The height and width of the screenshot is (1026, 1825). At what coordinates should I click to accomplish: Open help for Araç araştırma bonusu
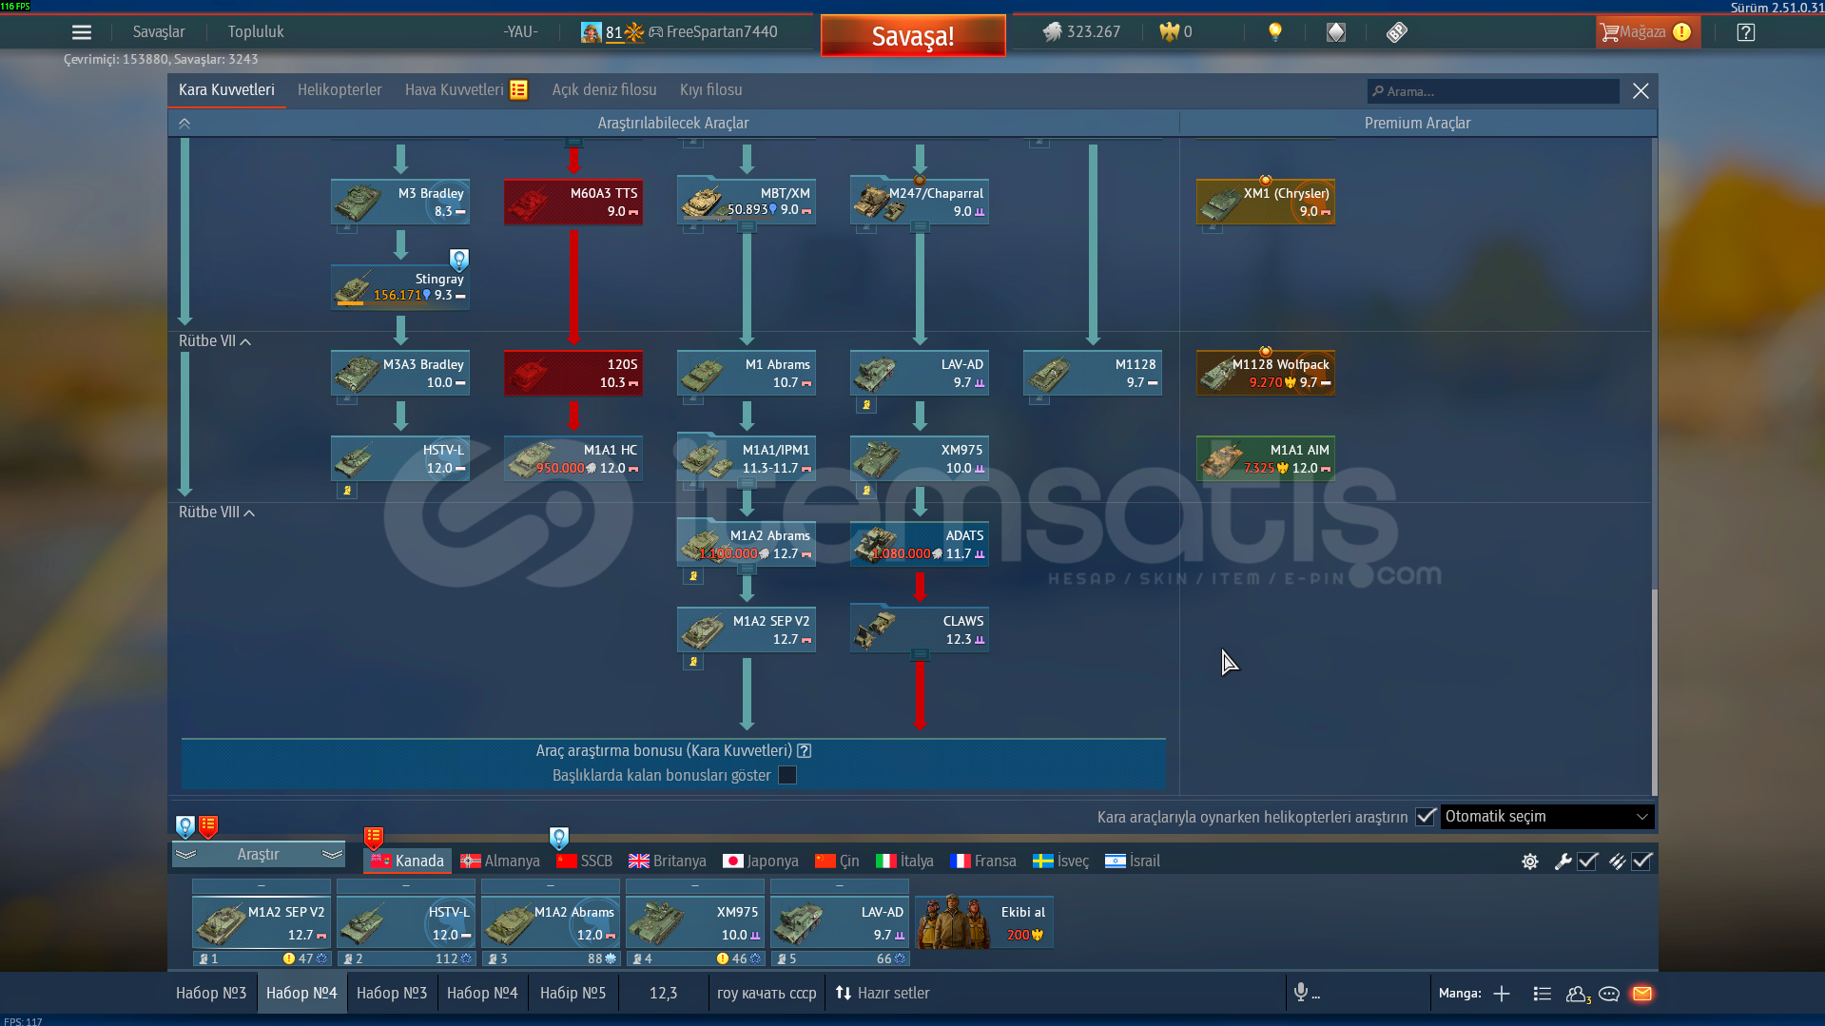[x=805, y=751]
